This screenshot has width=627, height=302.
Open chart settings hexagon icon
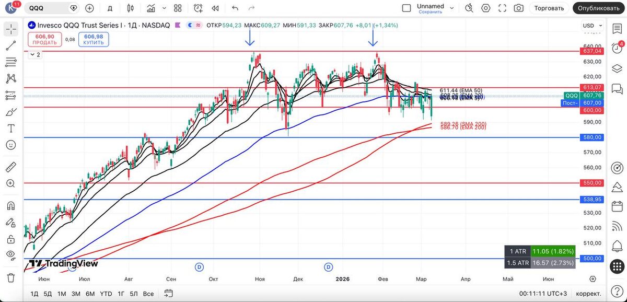coord(486,8)
